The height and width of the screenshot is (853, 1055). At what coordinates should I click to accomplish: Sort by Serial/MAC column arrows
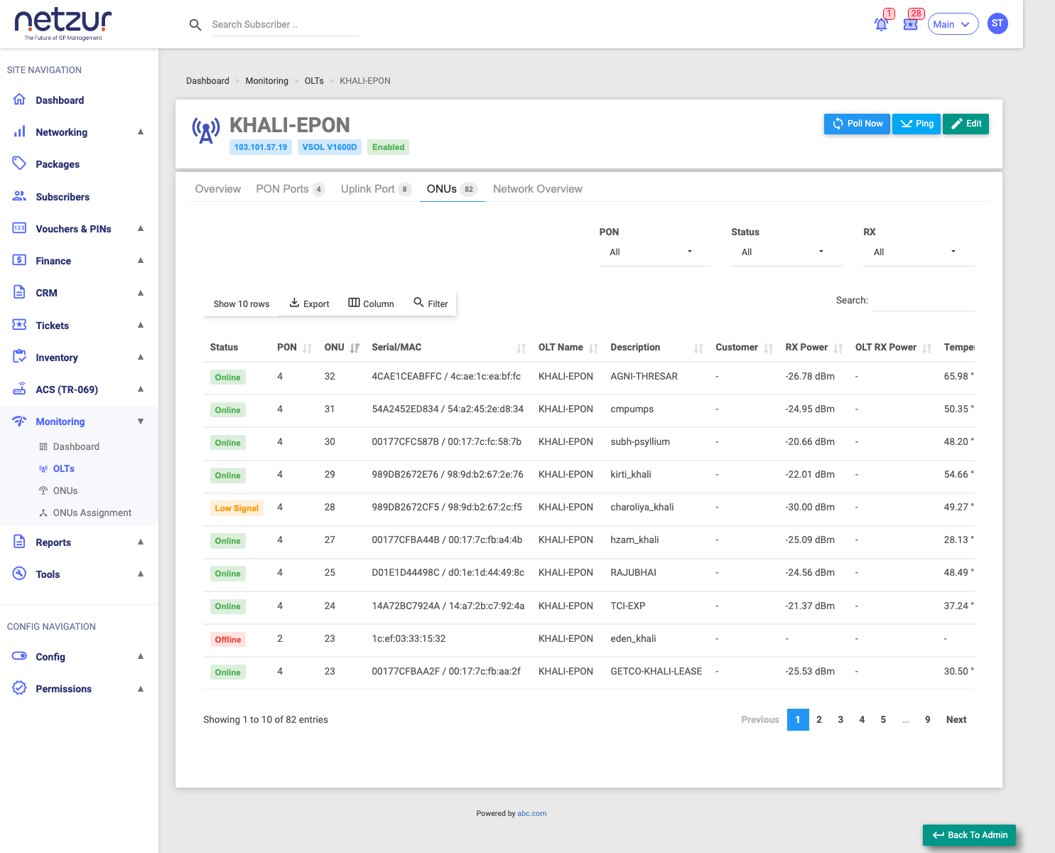521,348
